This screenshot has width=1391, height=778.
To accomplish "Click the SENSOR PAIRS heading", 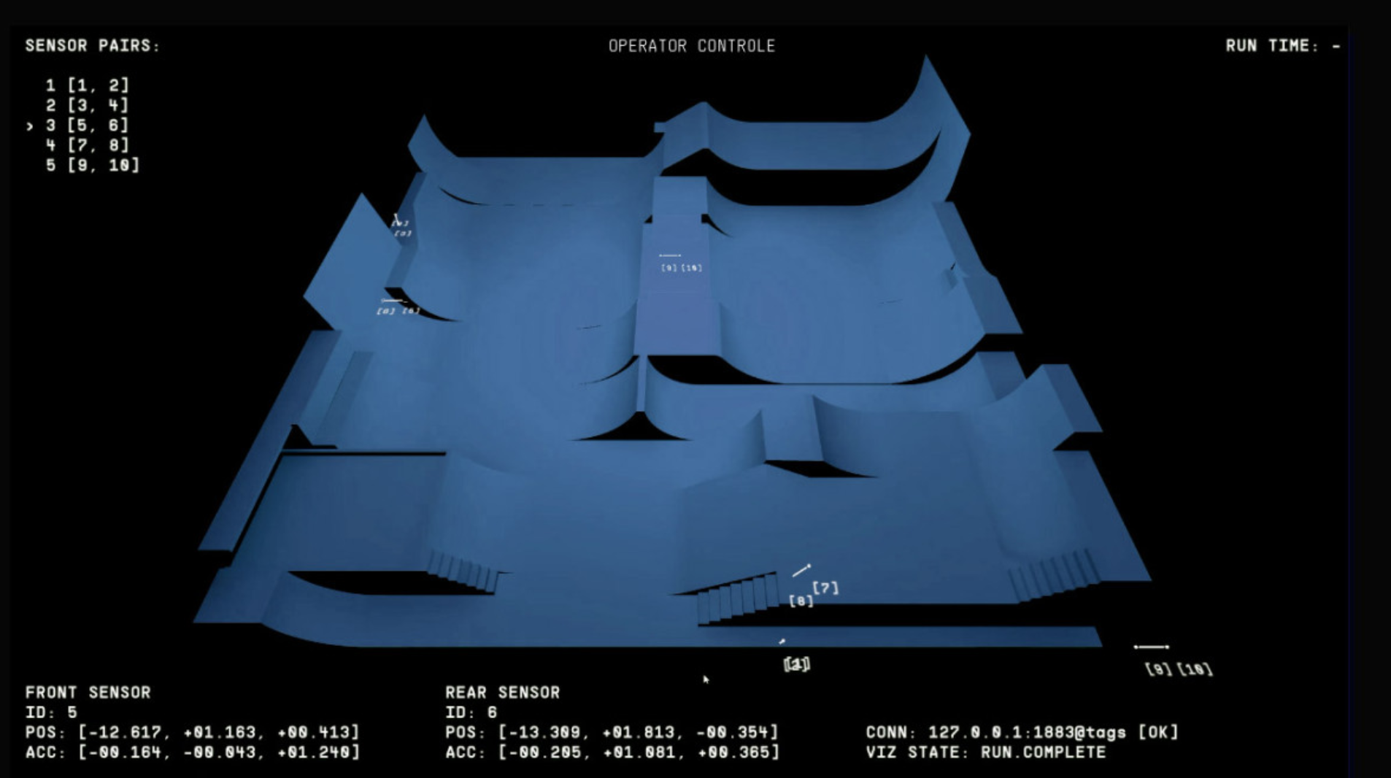I will pyautogui.click(x=92, y=46).
